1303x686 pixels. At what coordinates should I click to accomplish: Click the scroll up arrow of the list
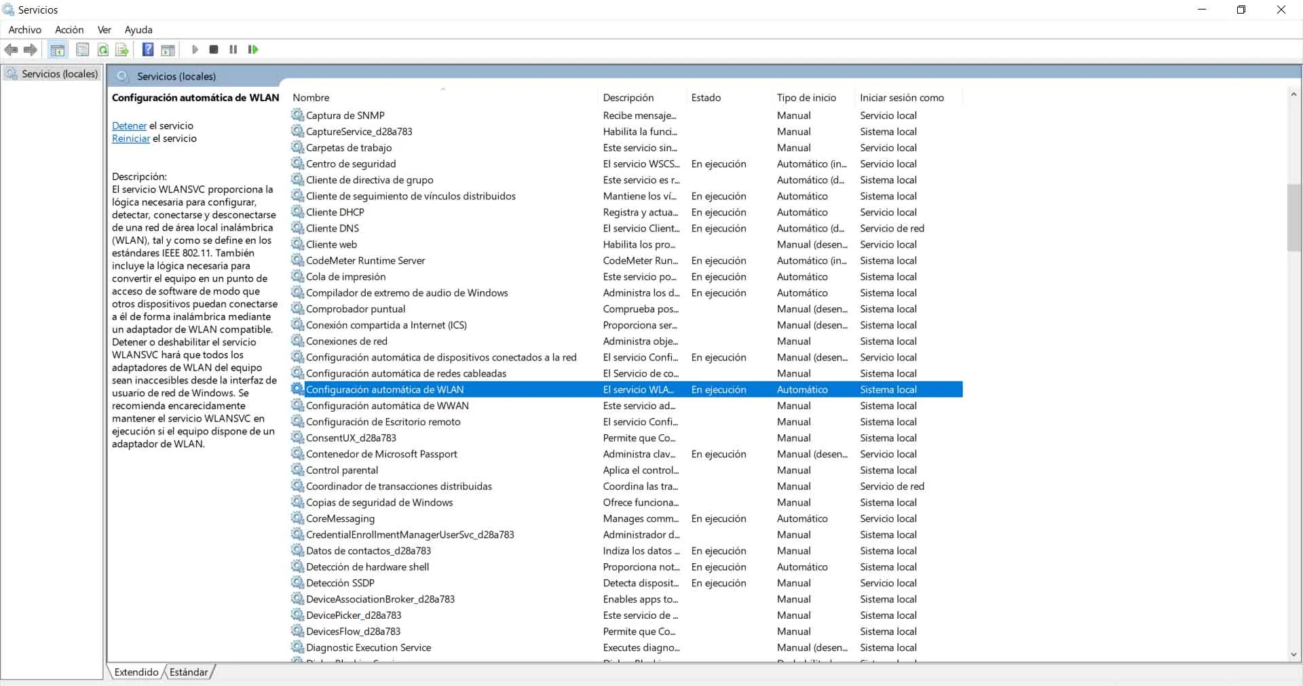[x=1293, y=94]
